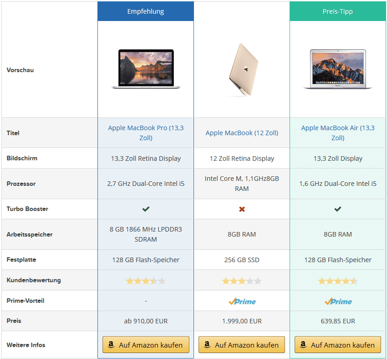Screen dimensions: 387x359
Task: Click the MacBook Air preview image
Action: 338,69
